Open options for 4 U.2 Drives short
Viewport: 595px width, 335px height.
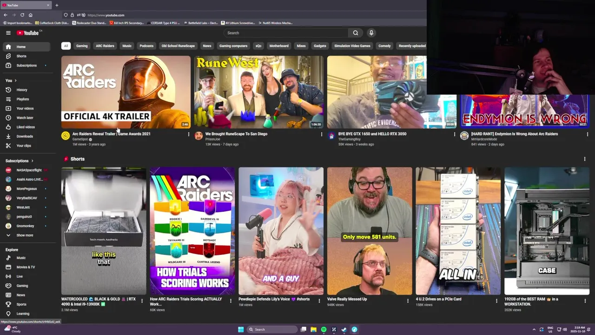point(496,301)
